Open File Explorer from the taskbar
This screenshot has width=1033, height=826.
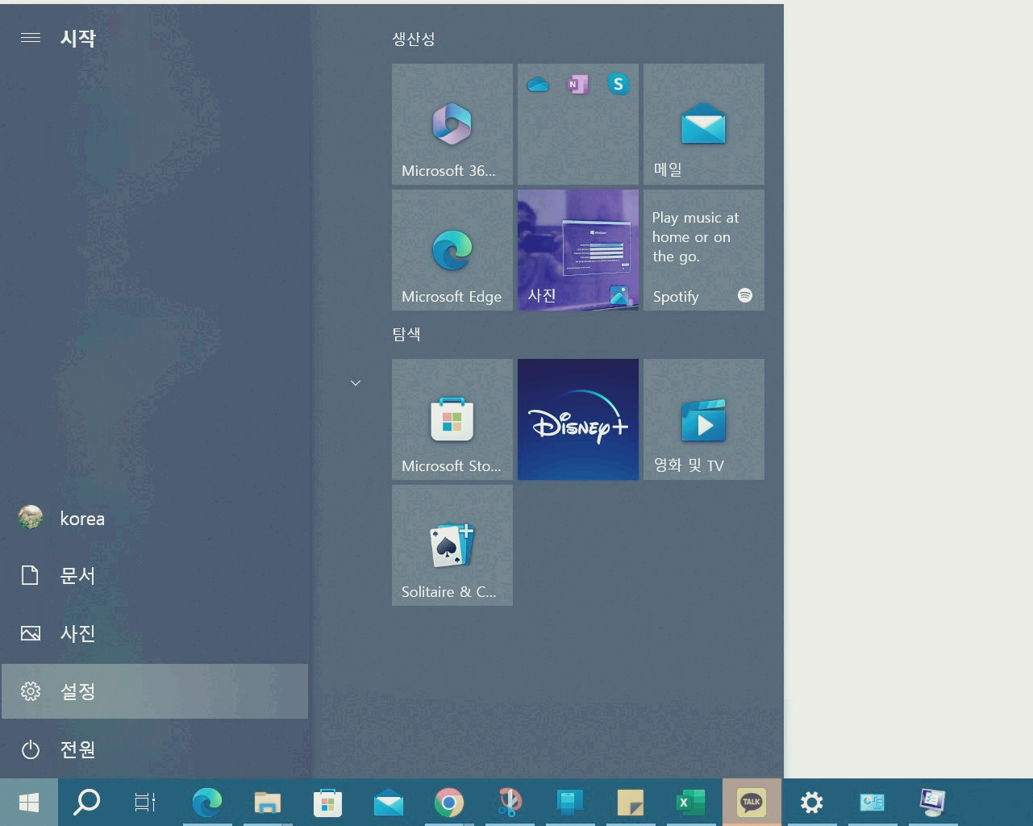coord(268,803)
